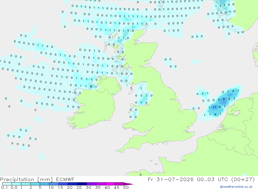The height and width of the screenshot is (189, 258).
Task: Pick the 1–2 mm legend swatch
Action: [26, 184]
